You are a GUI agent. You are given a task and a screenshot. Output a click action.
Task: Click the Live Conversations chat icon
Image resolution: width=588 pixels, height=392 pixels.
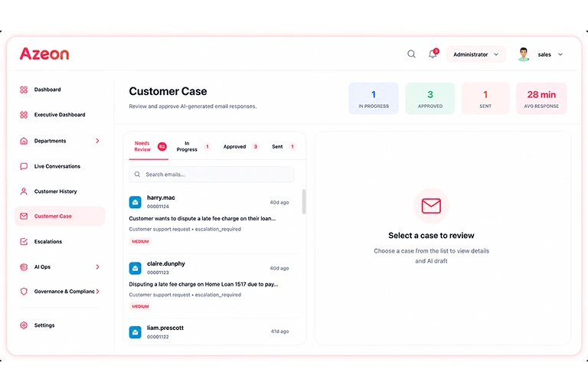click(24, 166)
